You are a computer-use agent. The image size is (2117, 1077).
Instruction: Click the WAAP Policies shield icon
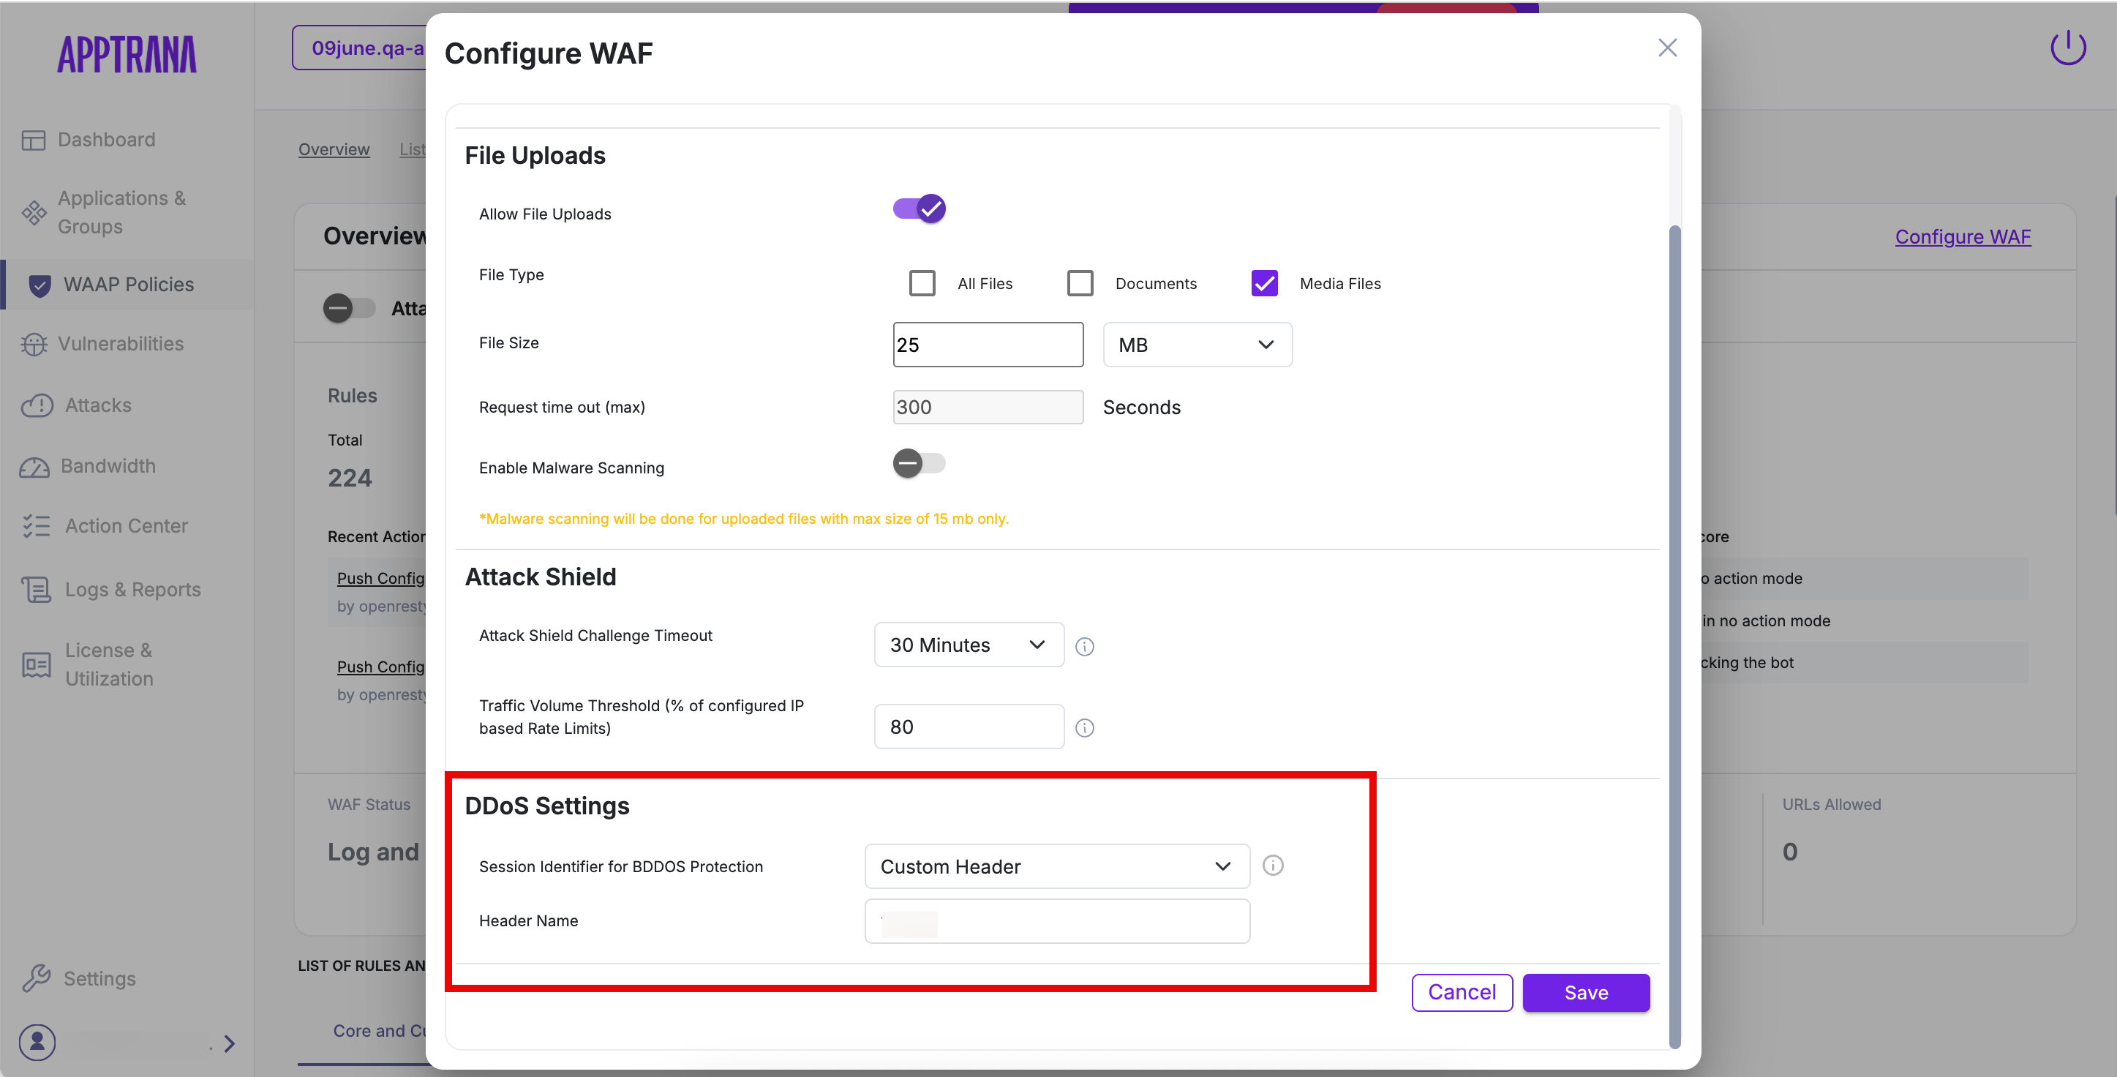(x=40, y=285)
